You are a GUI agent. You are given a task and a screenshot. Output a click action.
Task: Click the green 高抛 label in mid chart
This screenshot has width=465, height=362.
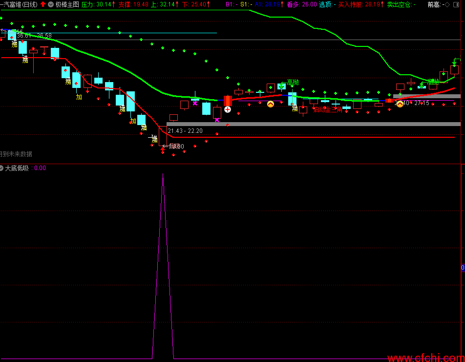pos(293,83)
